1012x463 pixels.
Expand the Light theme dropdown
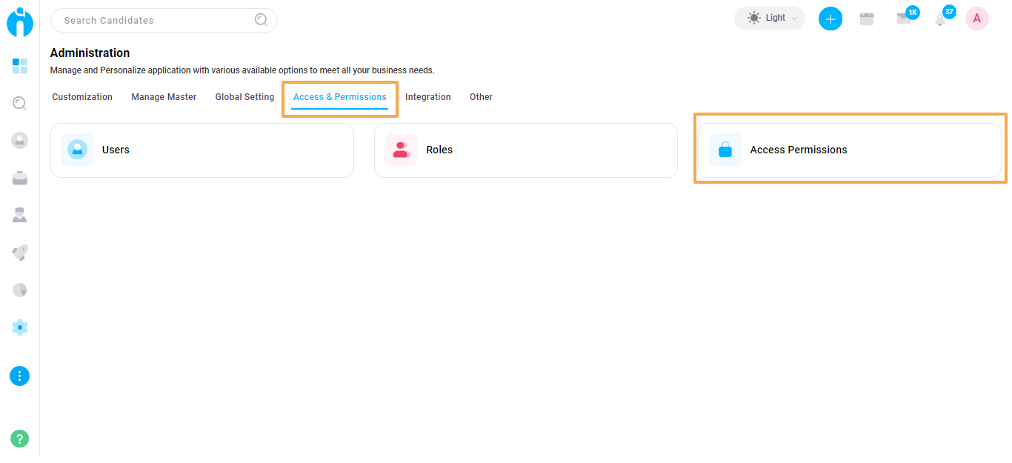[769, 18]
